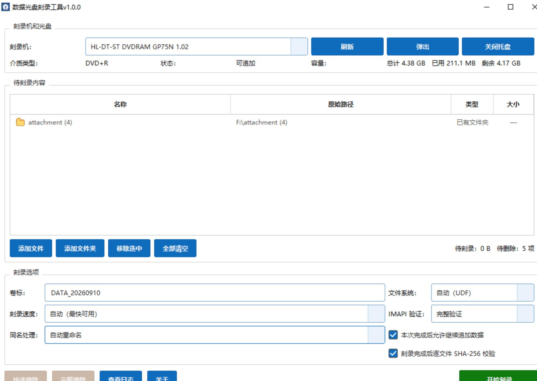Open the 文件系统 dropdown
Screen dimensions: 537x381
tap(483, 293)
